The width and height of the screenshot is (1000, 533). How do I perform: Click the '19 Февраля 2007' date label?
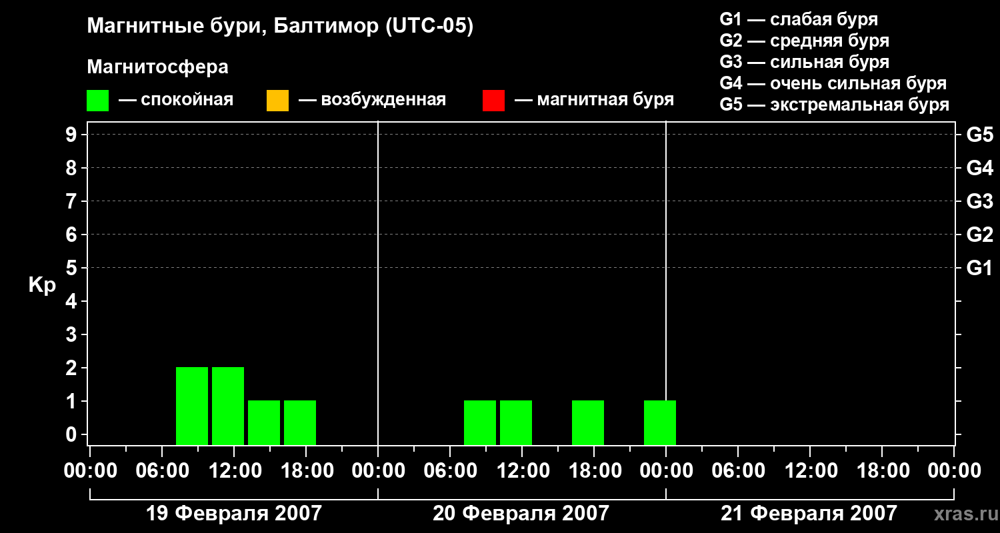point(233,514)
